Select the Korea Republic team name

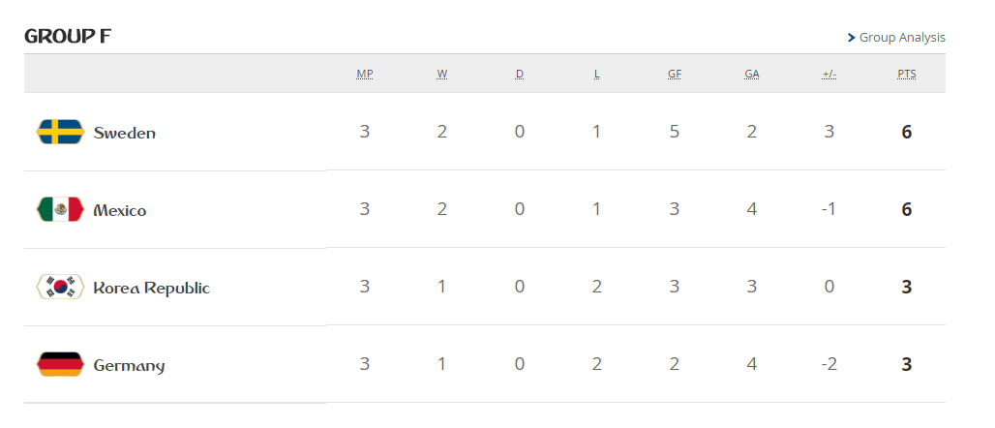click(x=151, y=288)
